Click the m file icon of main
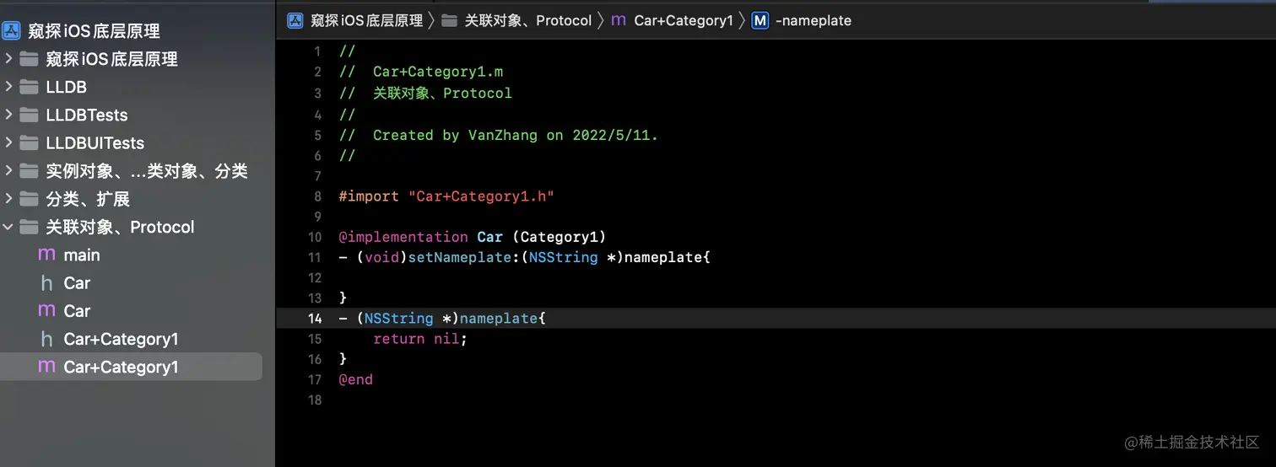The height and width of the screenshot is (467, 1276). (47, 255)
